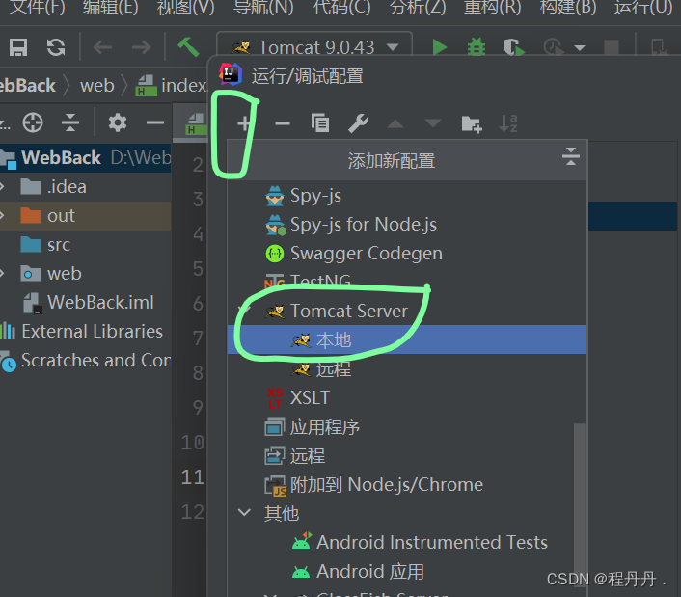Screen dimensions: 681x597
Task: Click the Build Project hammer icon
Action: pyautogui.click(x=188, y=47)
